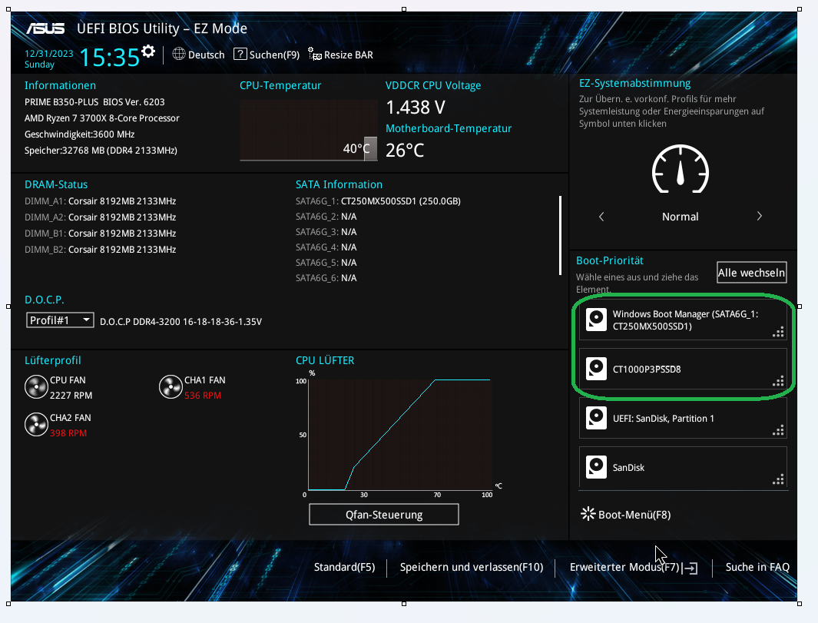This screenshot has width=818, height=623.
Task: Click the 26°C motherboard temperature
Action: coord(405,151)
